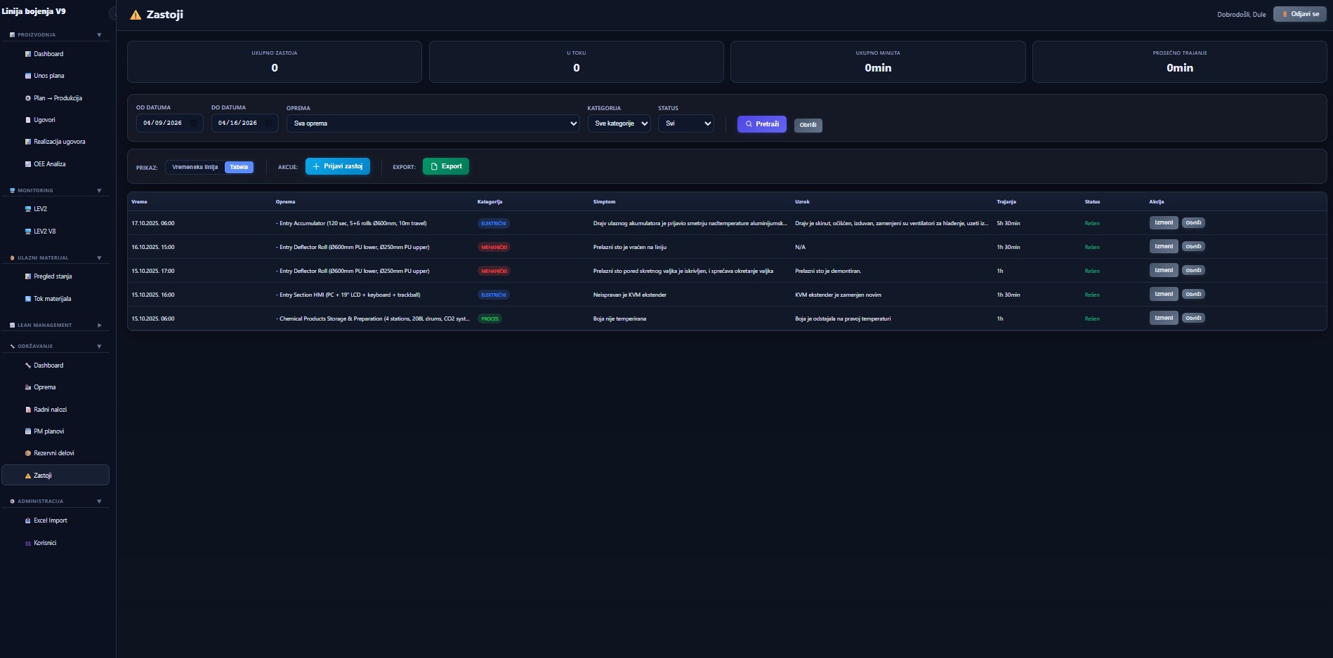1333x658 pixels.
Task: Click symptom text 'Neispravan je KVM ekstender'
Action: [630, 295]
